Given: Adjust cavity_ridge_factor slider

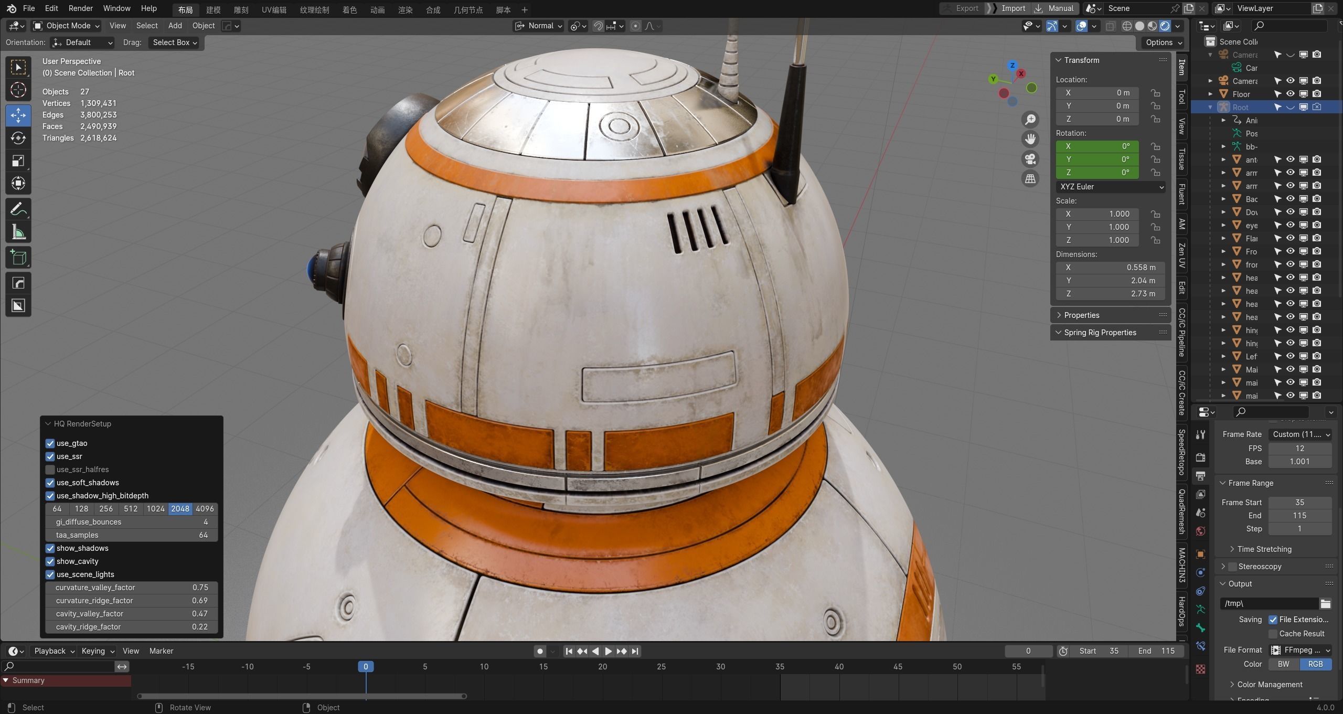Looking at the screenshot, I should [131, 627].
